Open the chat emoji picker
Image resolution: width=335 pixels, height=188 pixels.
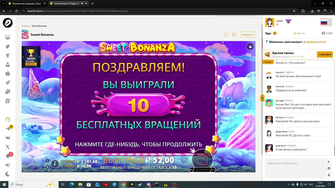pyautogui.click(x=329, y=168)
